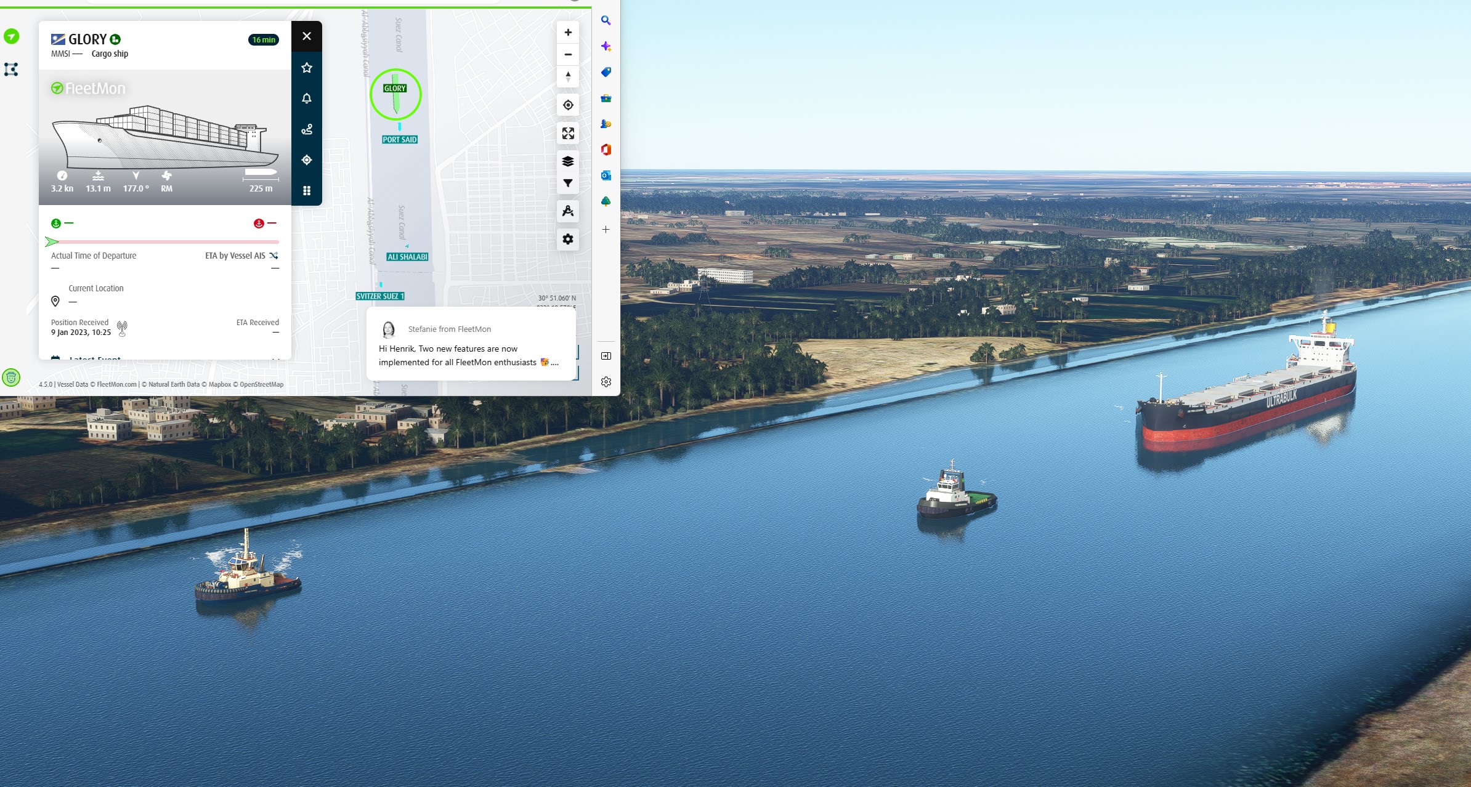This screenshot has height=787, width=1471.
Task: Open the Microsoft 365 icon in browser sidebar
Action: [606, 150]
